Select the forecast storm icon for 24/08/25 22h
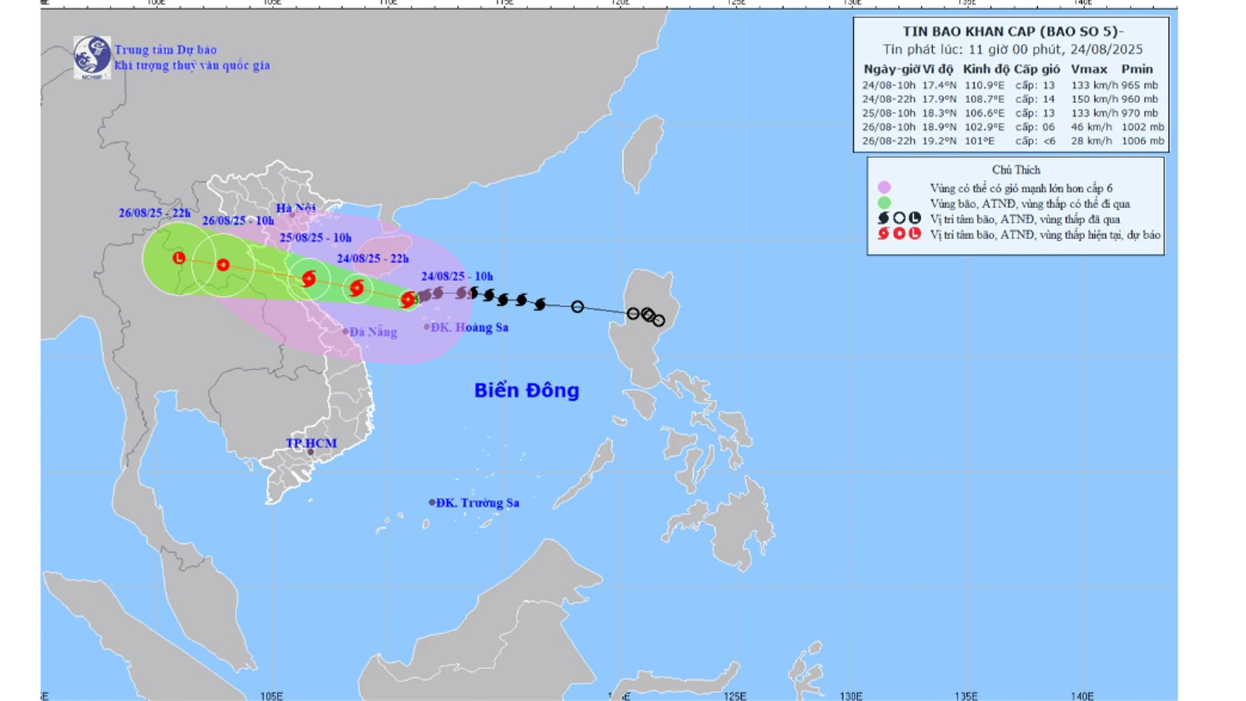 [x=356, y=288]
